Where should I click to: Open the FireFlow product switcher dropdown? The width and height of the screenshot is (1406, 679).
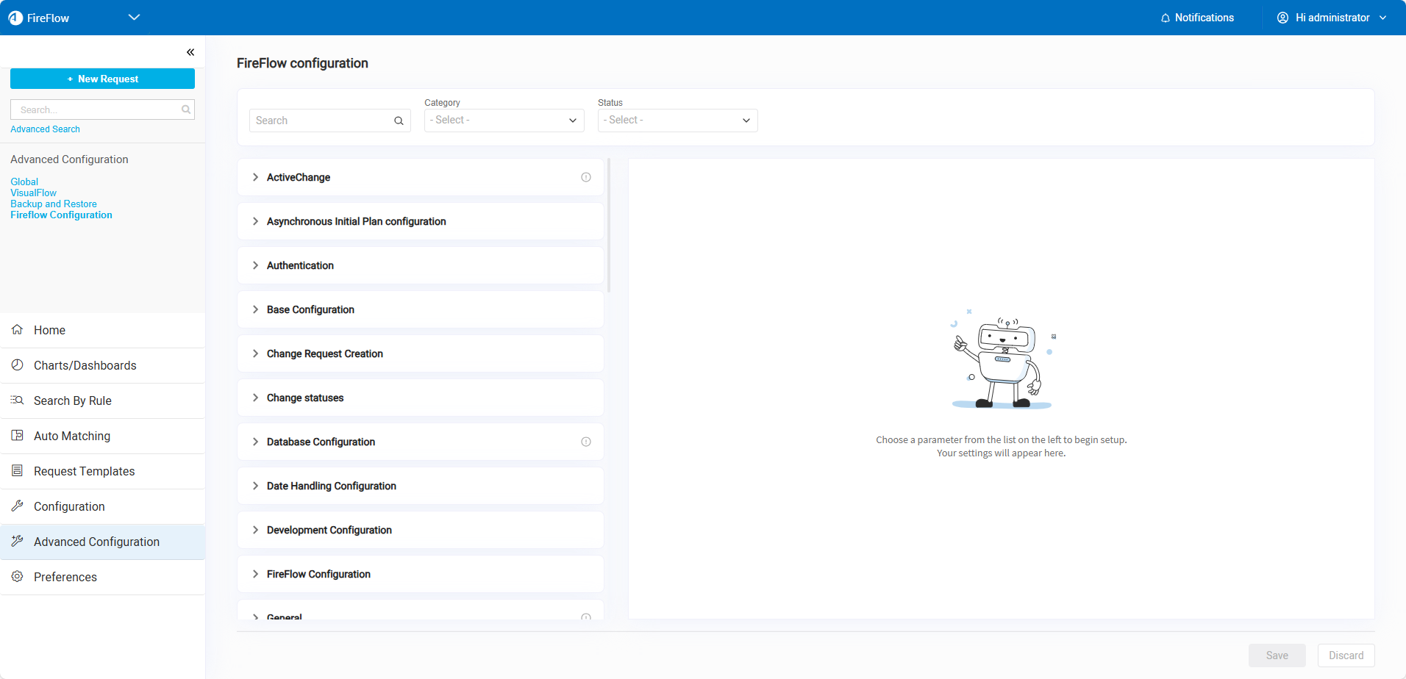tap(134, 18)
